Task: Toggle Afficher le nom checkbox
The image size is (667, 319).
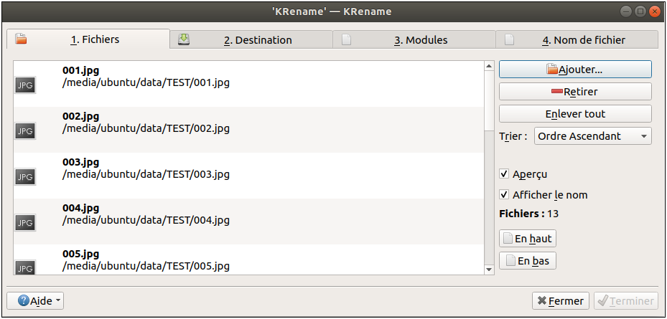Action: coord(505,194)
